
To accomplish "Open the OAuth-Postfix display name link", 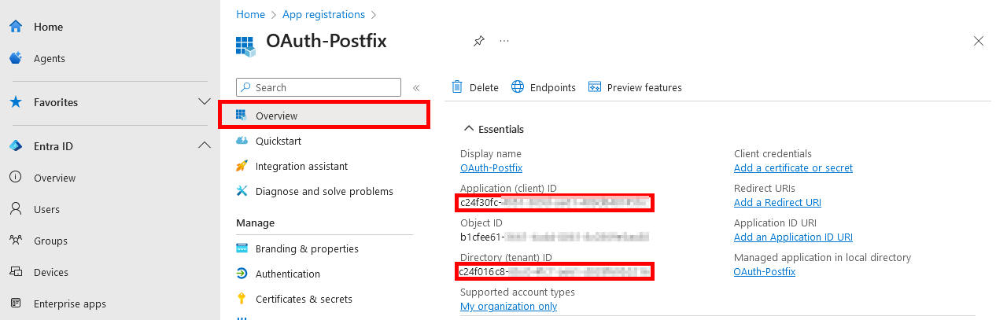I will (x=491, y=167).
